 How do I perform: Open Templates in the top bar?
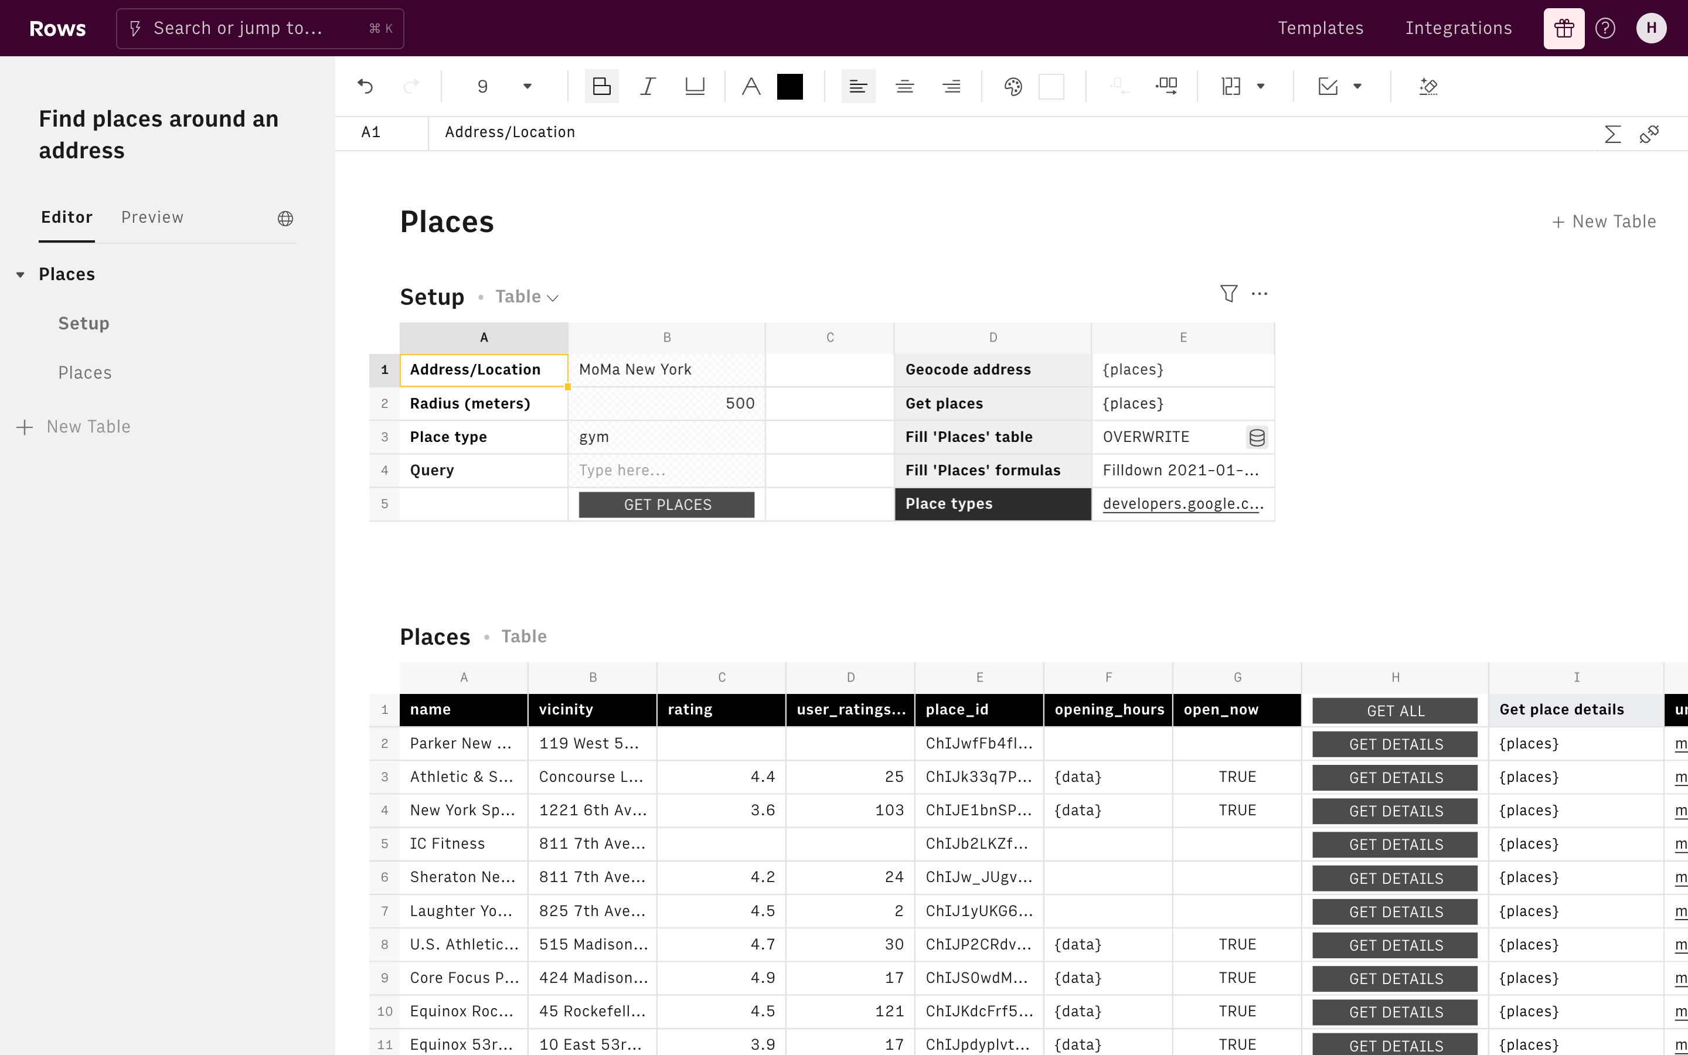pos(1321,28)
